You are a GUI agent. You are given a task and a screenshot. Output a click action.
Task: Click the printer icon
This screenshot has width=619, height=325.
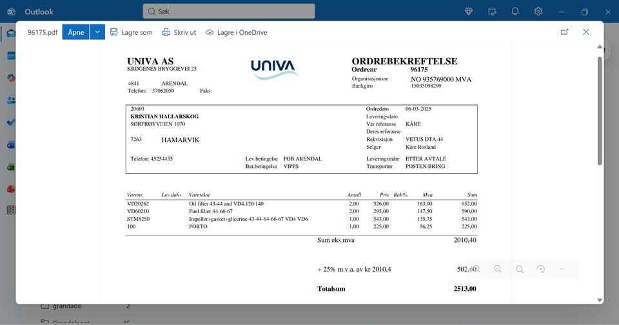166,32
